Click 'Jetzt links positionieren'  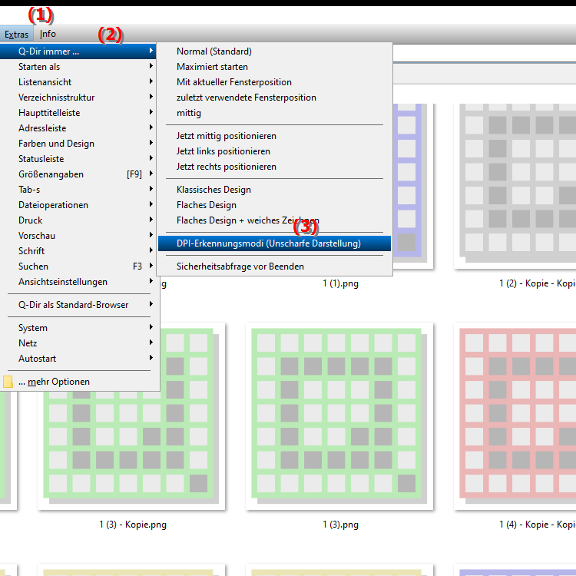click(274, 151)
